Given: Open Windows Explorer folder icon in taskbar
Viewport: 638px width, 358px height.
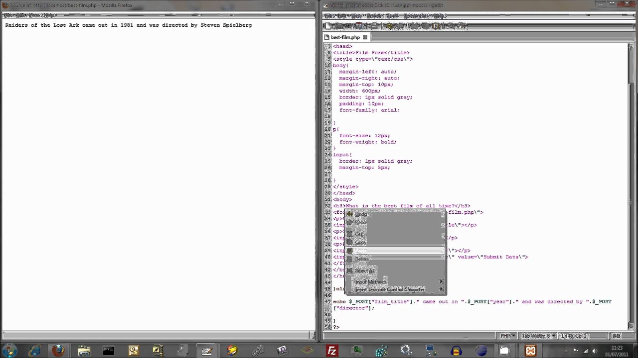Looking at the screenshot, I should click(83, 351).
